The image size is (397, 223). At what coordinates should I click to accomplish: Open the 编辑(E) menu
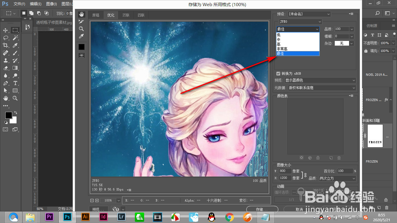[x=36, y=4]
